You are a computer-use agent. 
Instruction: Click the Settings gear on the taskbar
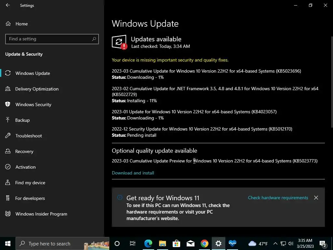[218, 243]
